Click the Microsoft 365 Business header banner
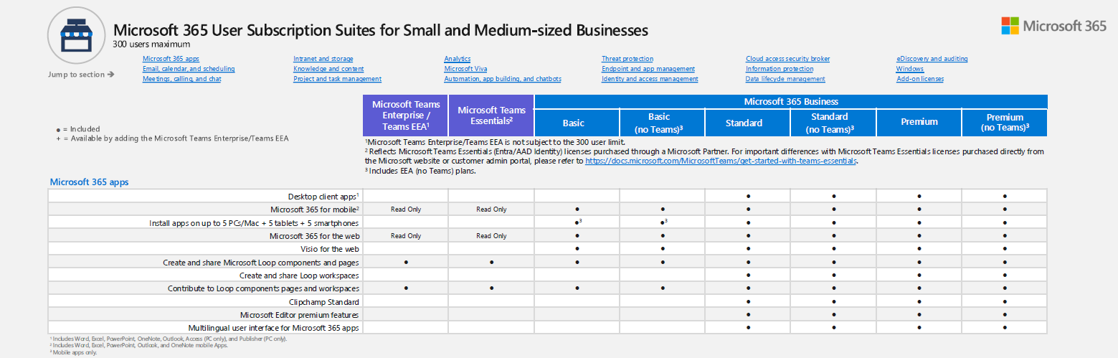This screenshot has height=358, width=1118. tap(791, 101)
